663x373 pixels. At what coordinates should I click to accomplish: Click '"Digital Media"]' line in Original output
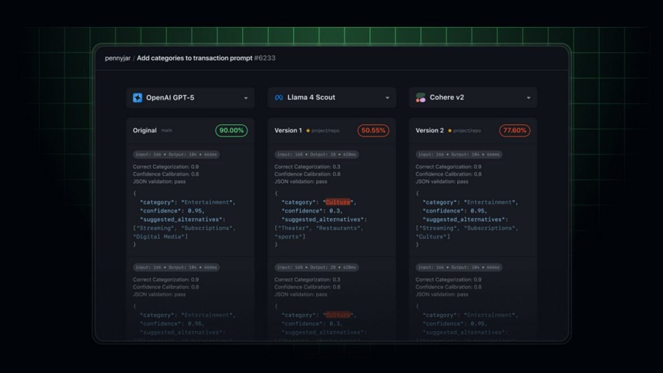[160, 237]
